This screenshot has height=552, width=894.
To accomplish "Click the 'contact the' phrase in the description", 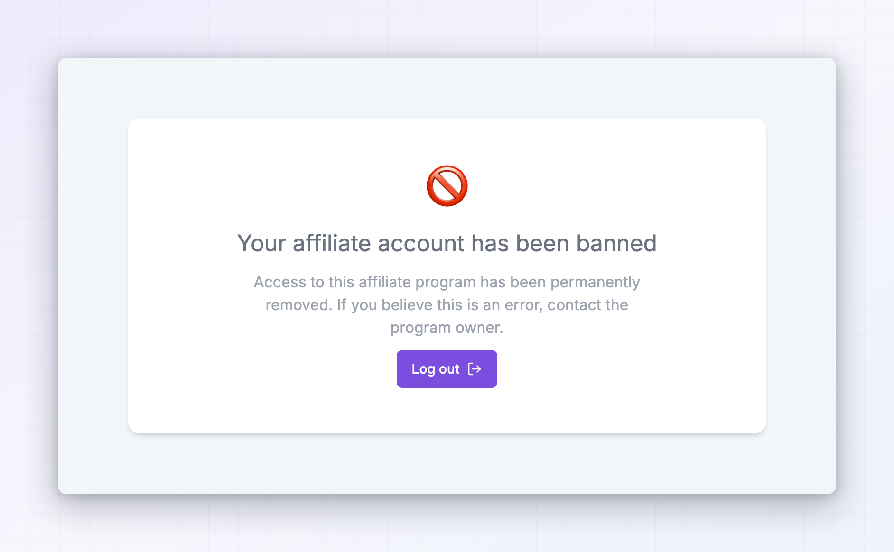I will click(588, 305).
